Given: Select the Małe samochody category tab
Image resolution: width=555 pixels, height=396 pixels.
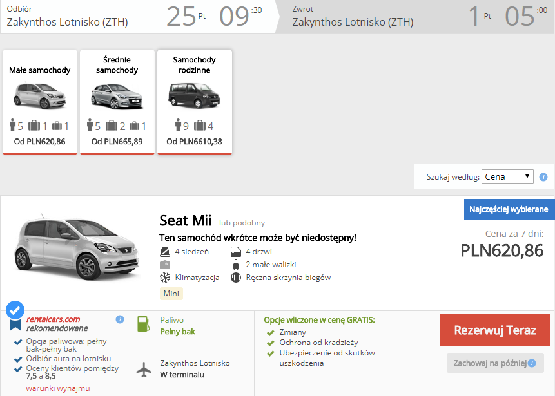Looking at the screenshot, I should pyautogui.click(x=40, y=102).
